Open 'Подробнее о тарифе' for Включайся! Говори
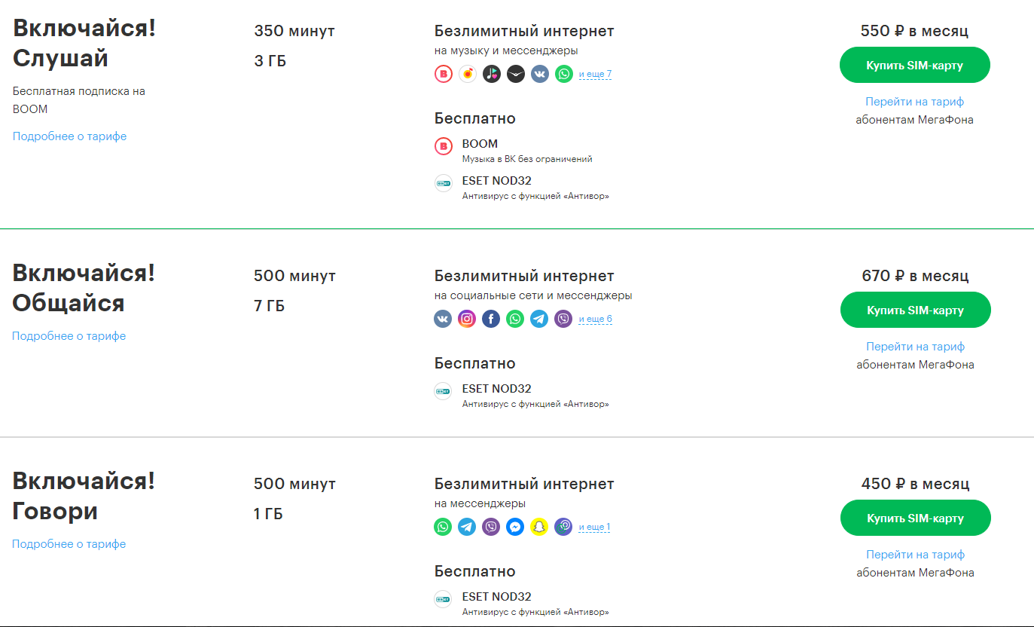 [x=69, y=543]
